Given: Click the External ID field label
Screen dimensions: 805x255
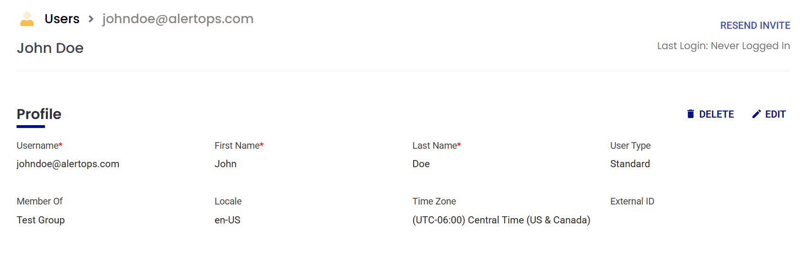Looking at the screenshot, I should pos(632,202).
